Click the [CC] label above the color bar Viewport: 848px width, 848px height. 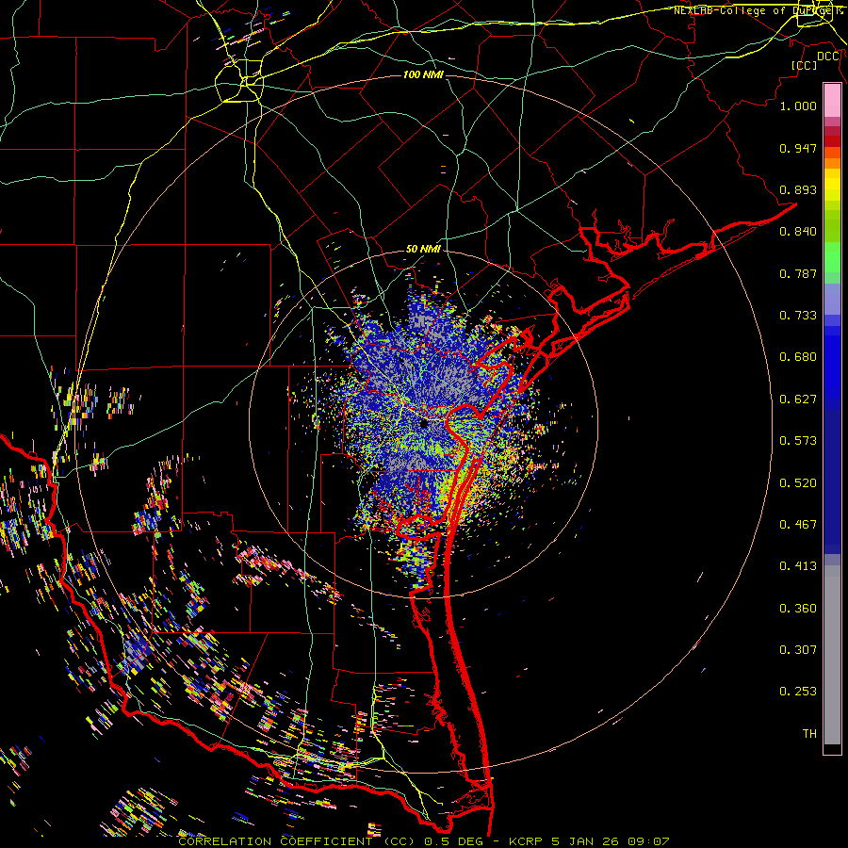[x=804, y=65]
